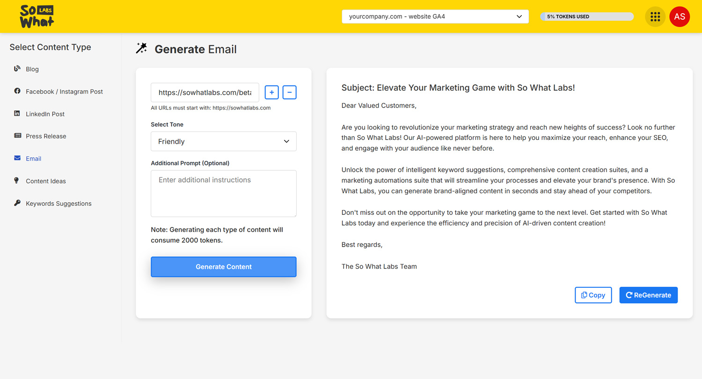Copy the generated email

tap(593, 295)
